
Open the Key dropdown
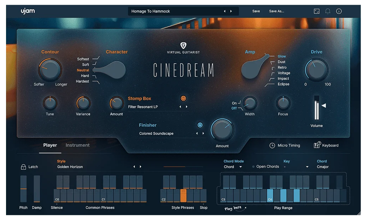point(296,167)
